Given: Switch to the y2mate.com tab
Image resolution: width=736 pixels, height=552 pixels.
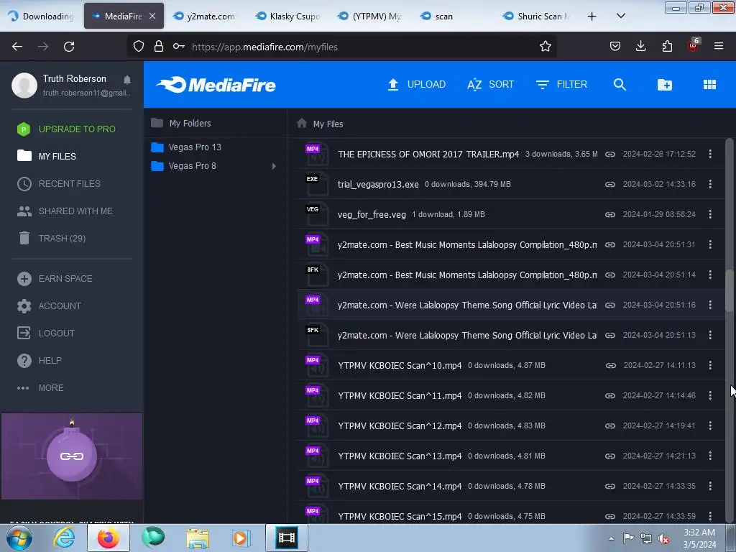Looking at the screenshot, I should click(205, 17).
